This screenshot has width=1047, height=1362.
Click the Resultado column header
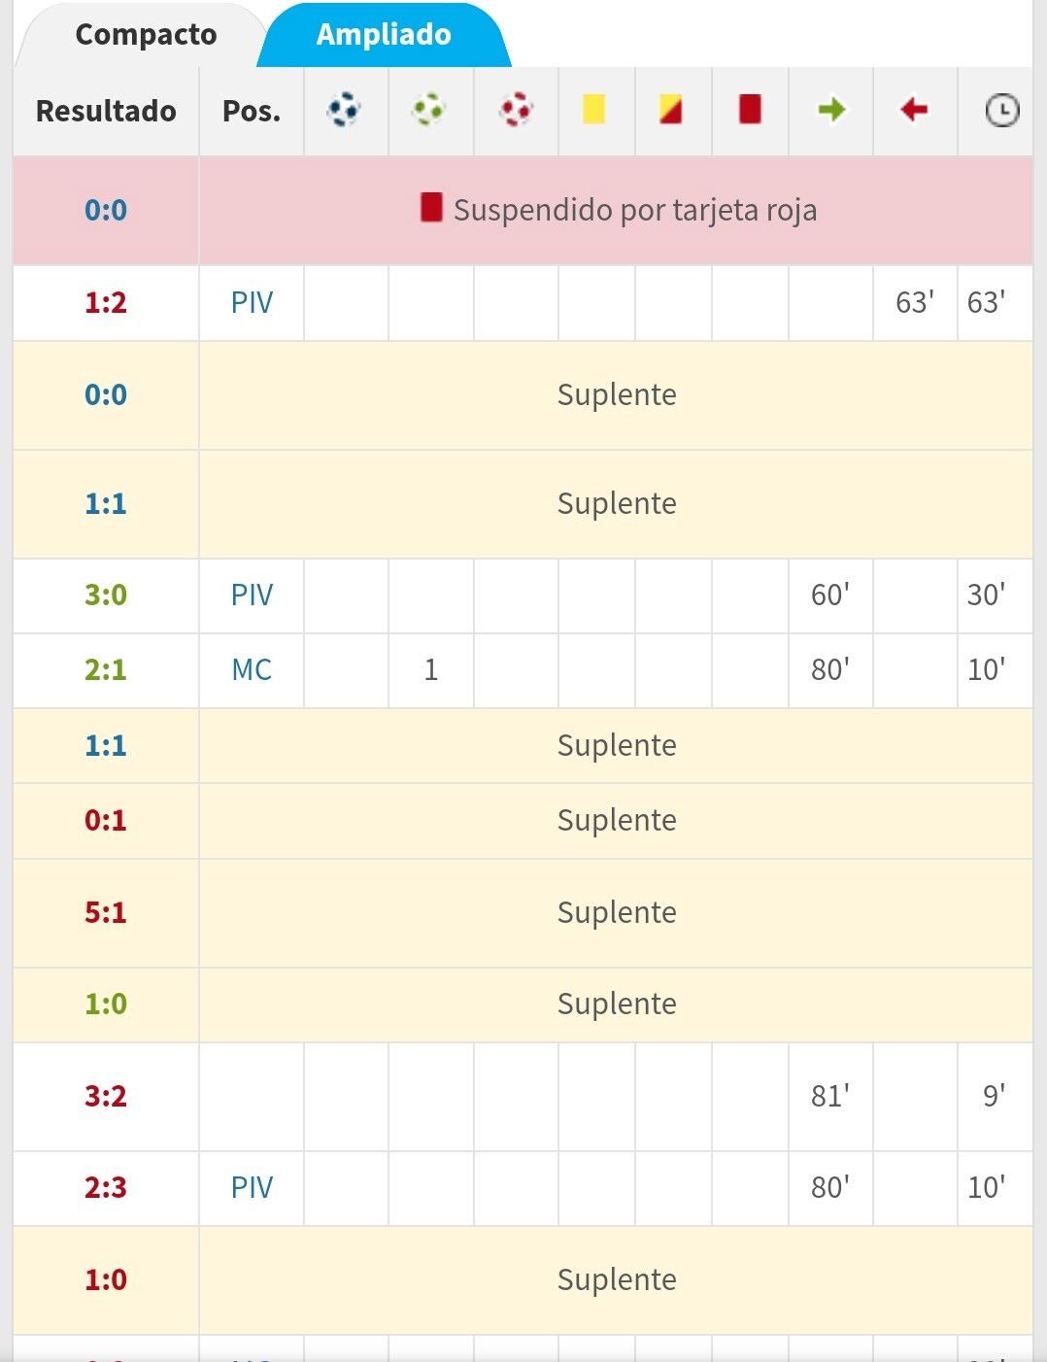click(x=106, y=111)
